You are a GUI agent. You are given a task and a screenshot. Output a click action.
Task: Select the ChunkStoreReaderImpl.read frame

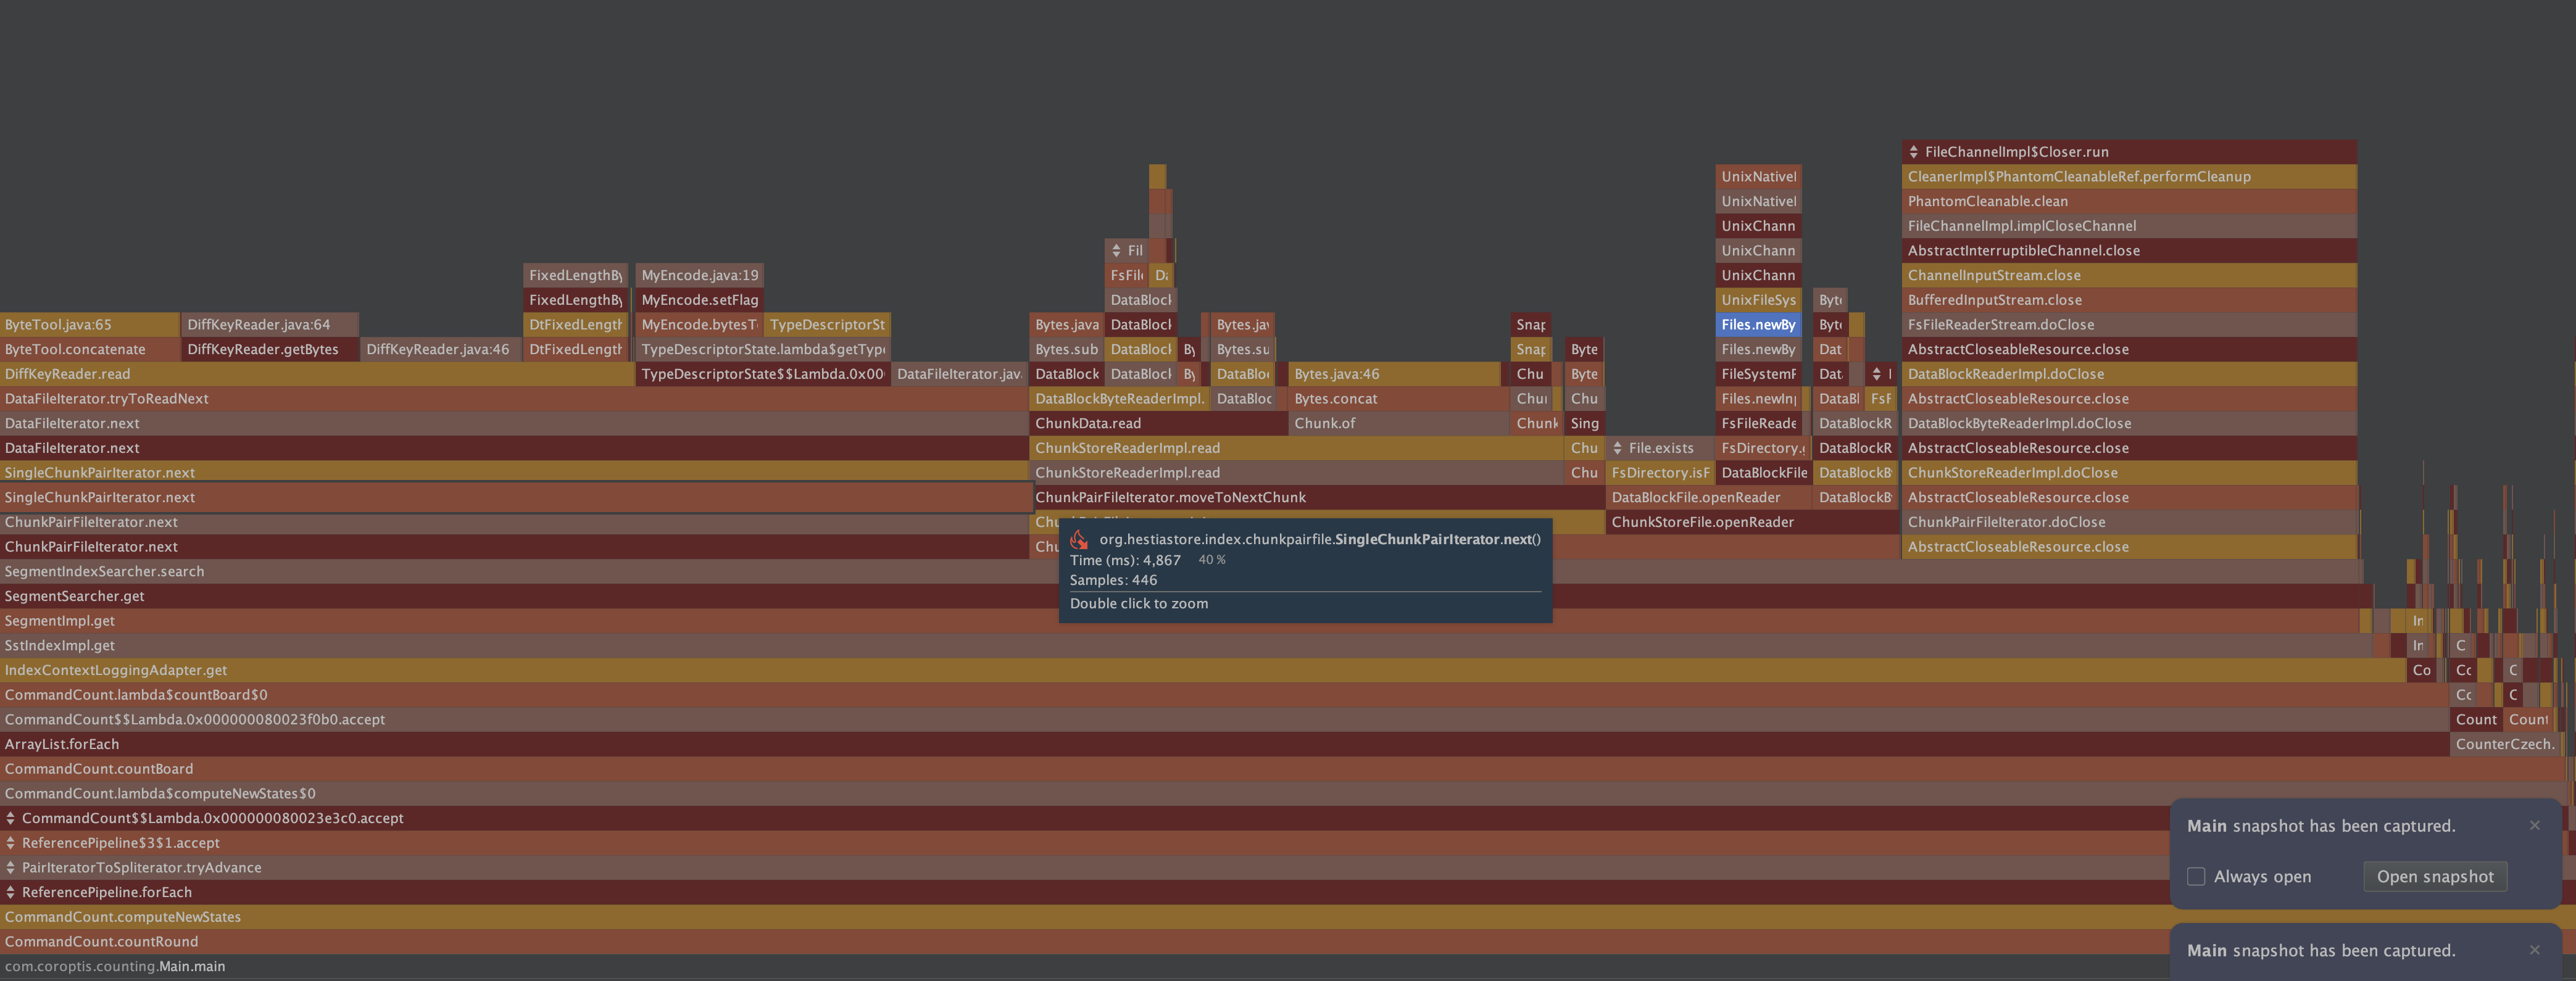tap(1127, 447)
